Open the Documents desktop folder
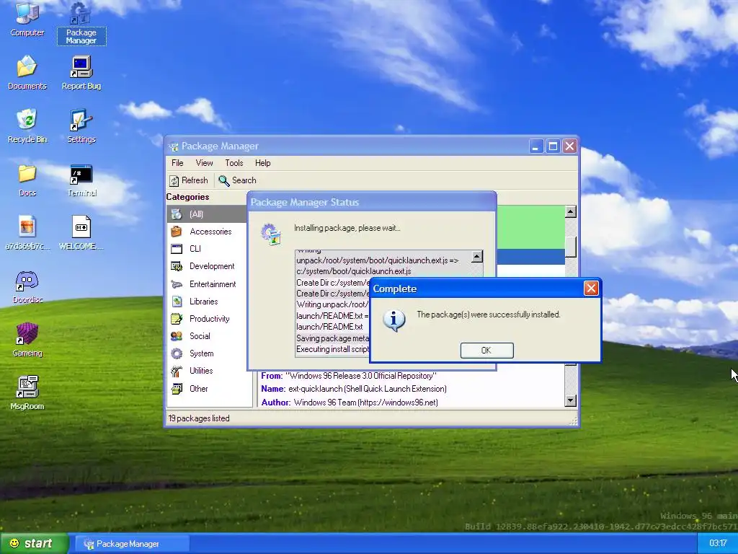Image resolution: width=738 pixels, height=554 pixels. tap(27, 73)
